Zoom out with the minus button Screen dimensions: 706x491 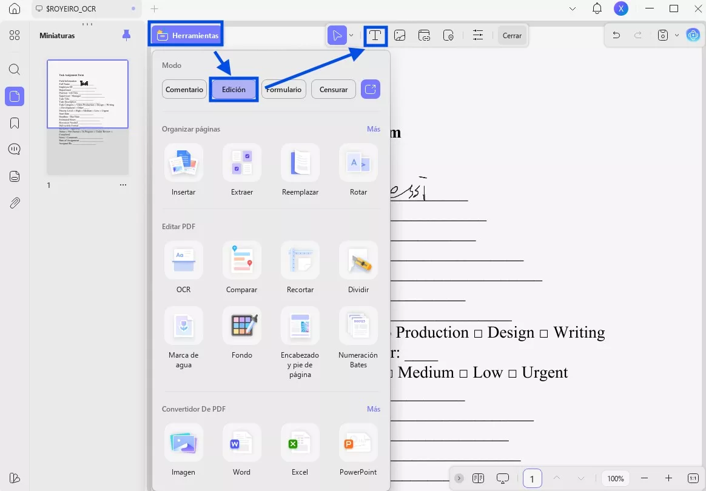644,478
